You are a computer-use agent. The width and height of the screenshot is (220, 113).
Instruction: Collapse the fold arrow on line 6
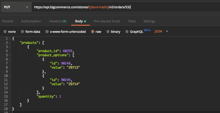tap(10, 59)
